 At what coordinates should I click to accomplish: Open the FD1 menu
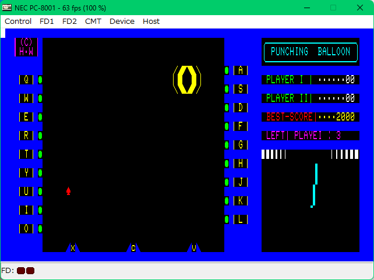pyautogui.click(x=47, y=21)
